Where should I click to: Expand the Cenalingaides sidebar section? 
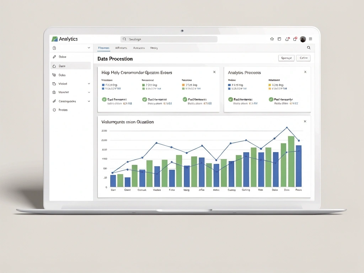pyautogui.click(x=89, y=101)
